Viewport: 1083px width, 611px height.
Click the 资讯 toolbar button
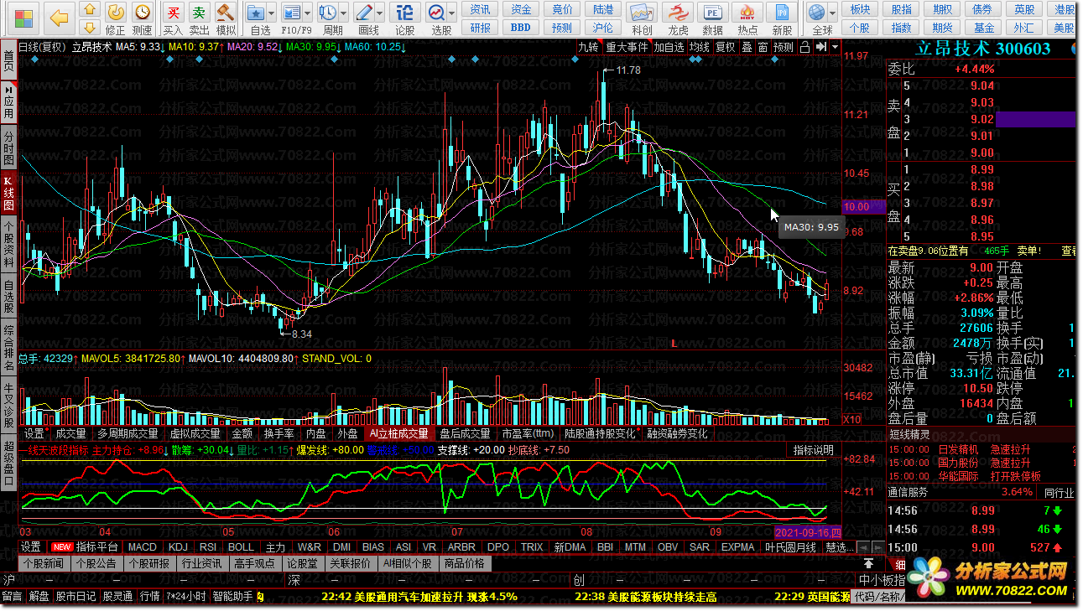481,9
